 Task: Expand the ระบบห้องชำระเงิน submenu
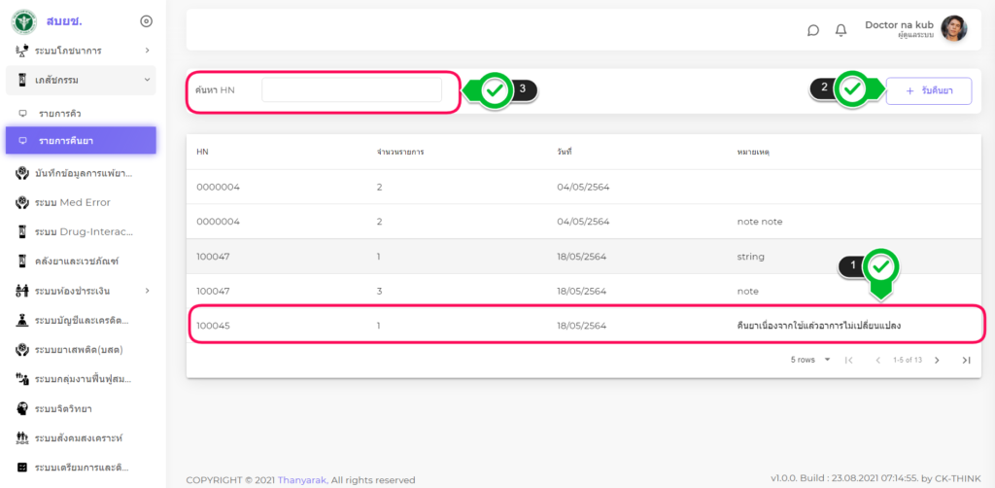click(x=147, y=291)
